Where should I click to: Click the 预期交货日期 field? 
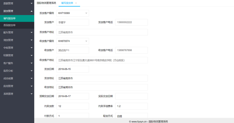(x=73, y=96)
